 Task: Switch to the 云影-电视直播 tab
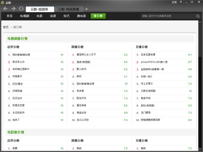point(69,9)
